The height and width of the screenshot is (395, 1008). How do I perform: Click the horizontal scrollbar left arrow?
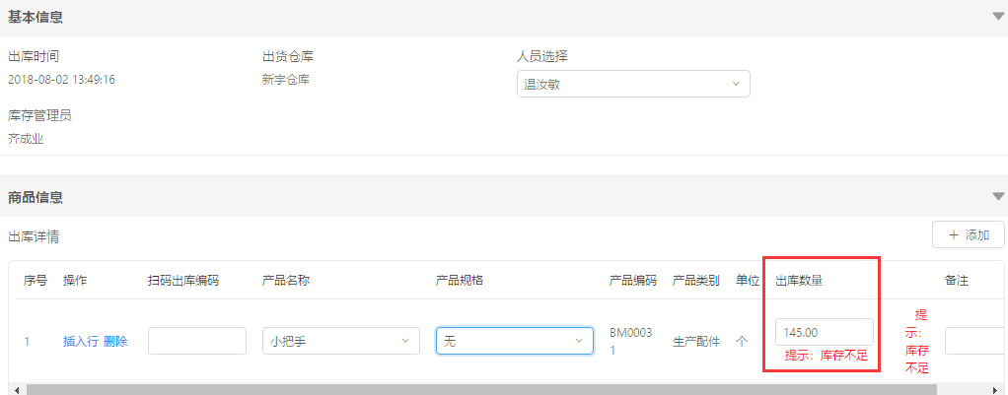click(x=16, y=390)
